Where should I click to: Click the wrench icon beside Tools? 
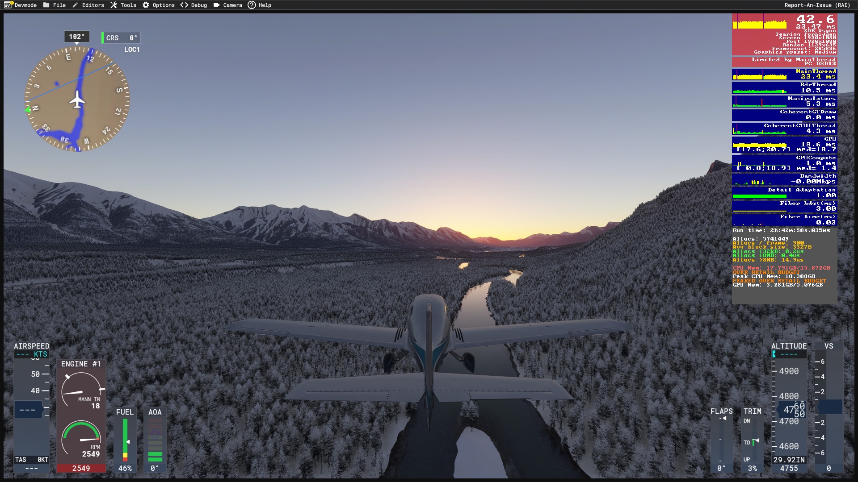point(114,5)
